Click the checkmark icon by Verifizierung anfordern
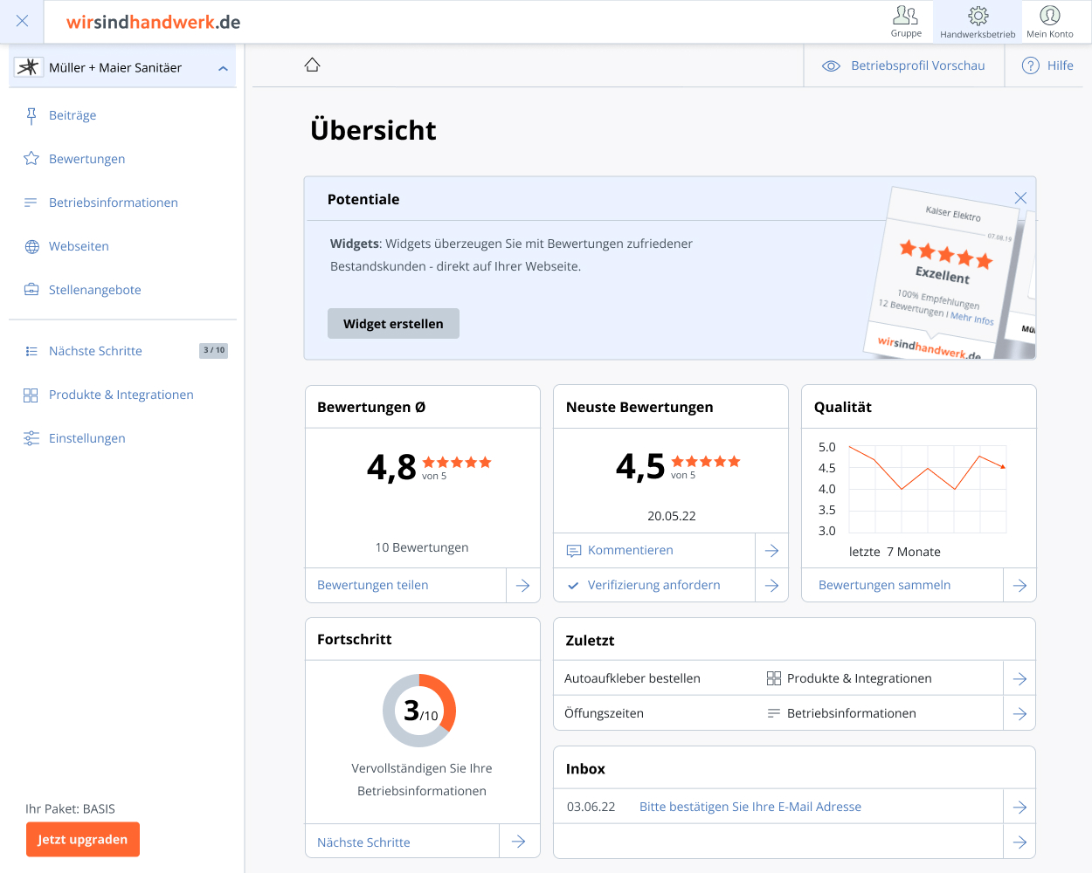1092x873 pixels. (x=573, y=586)
